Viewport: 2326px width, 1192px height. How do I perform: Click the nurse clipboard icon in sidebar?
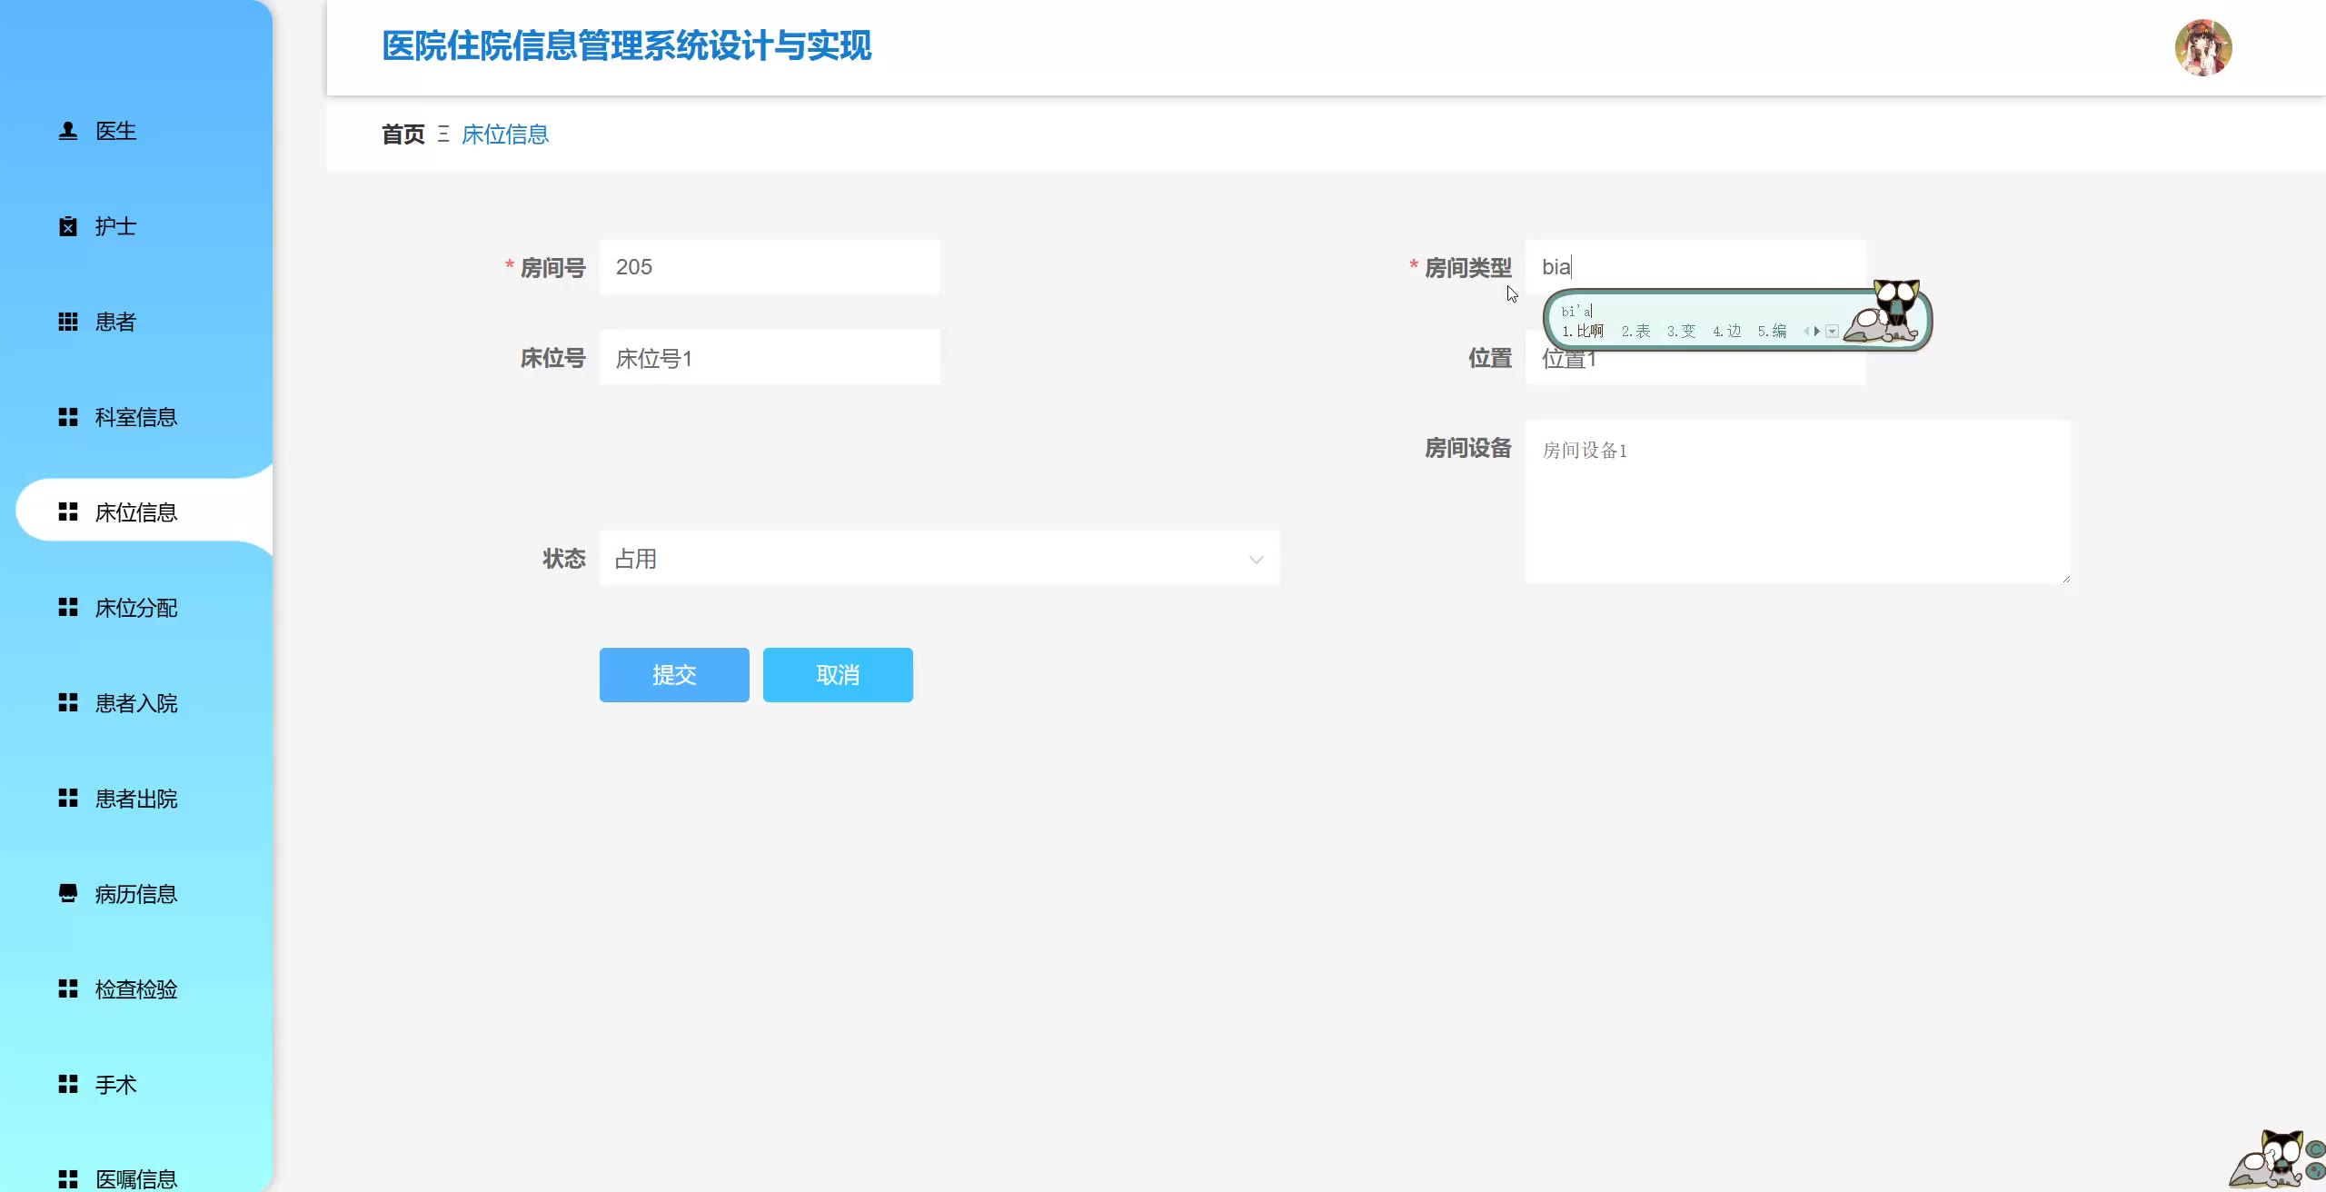click(x=68, y=226)
